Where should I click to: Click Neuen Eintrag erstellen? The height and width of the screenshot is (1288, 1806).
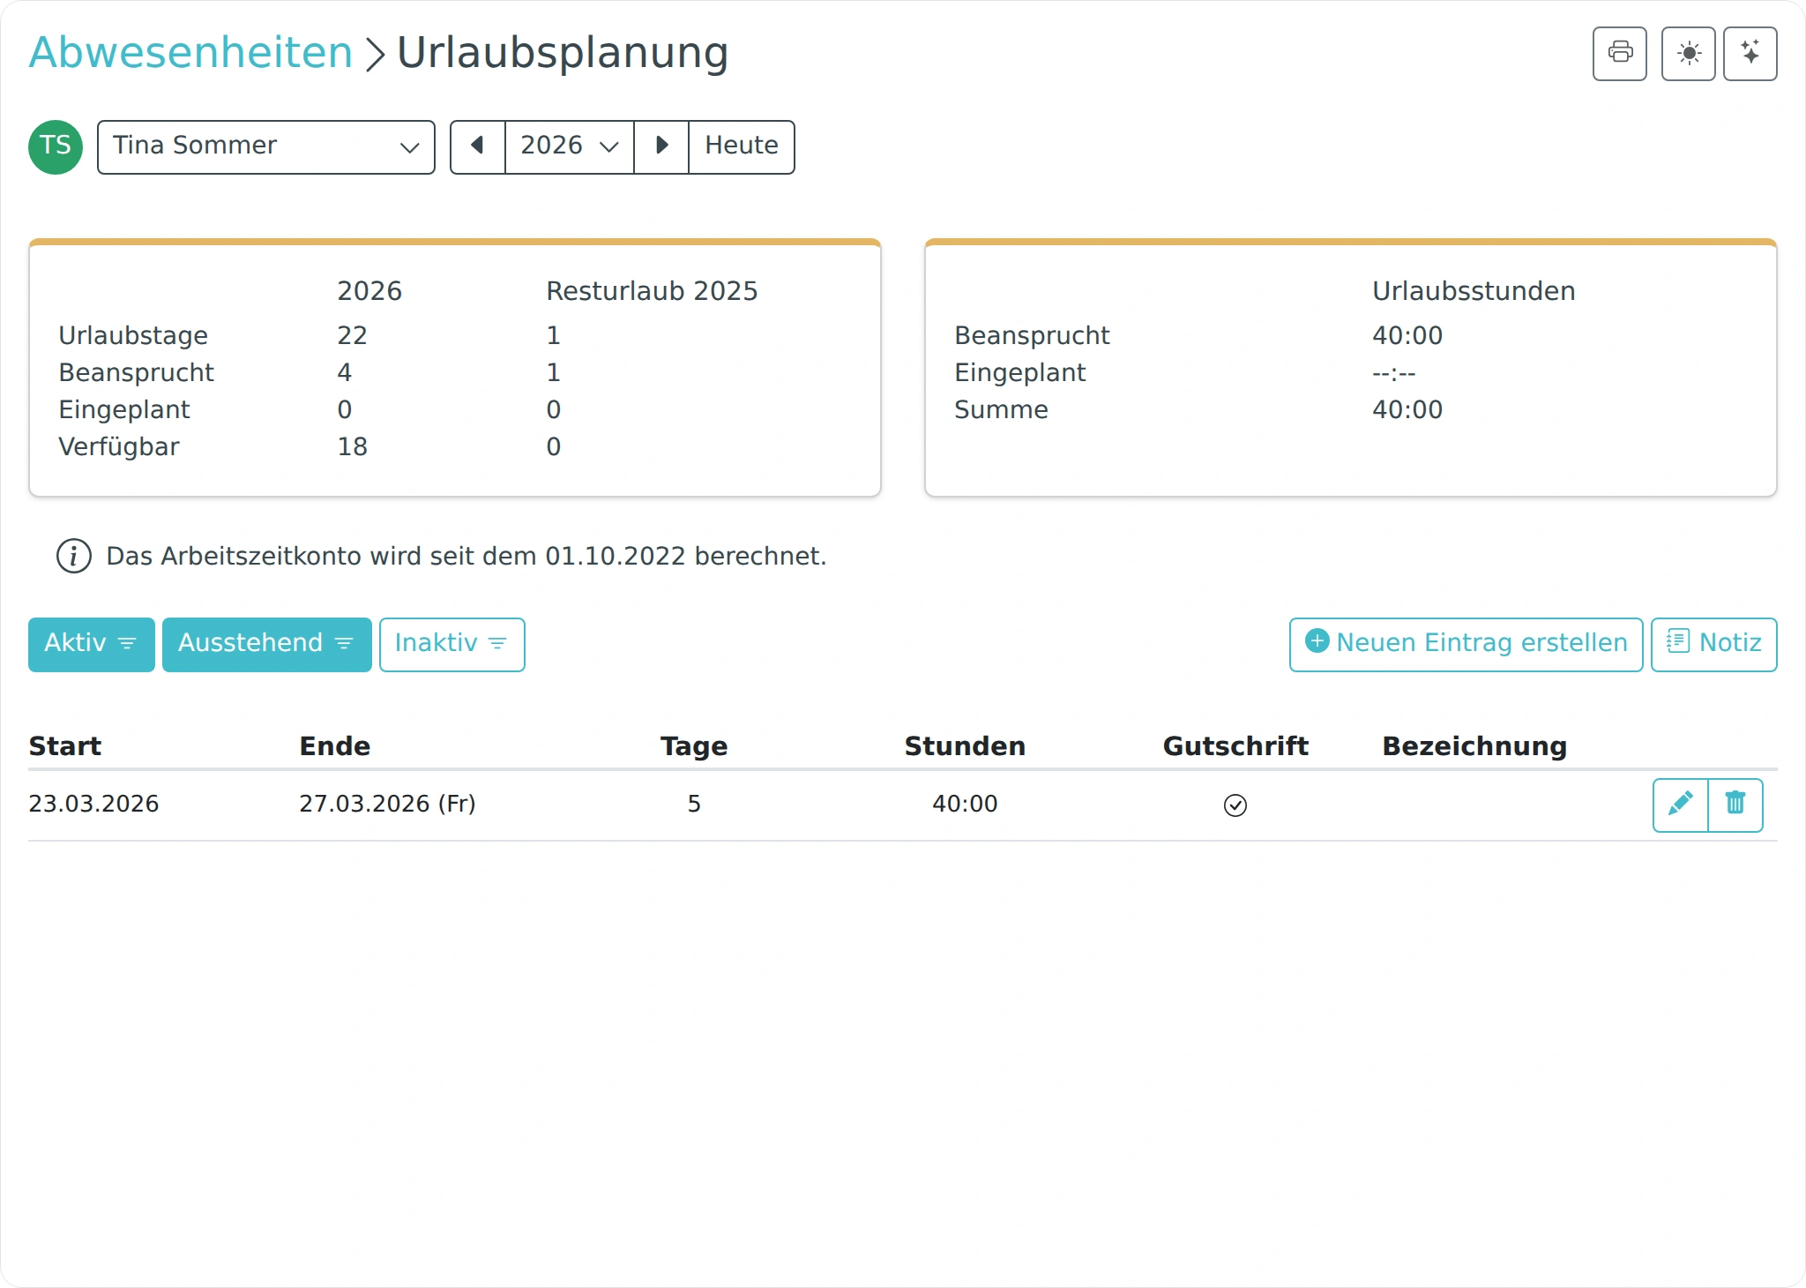(1466, 645)
